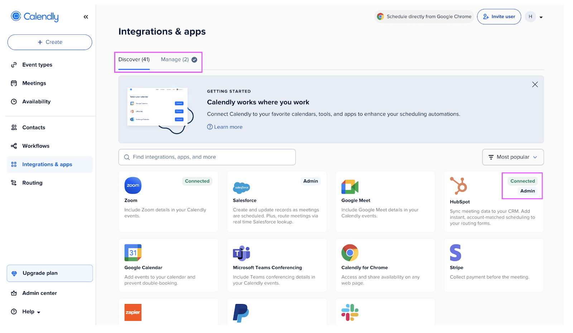Switch to the Manage (2) tab

pos(175,59)
